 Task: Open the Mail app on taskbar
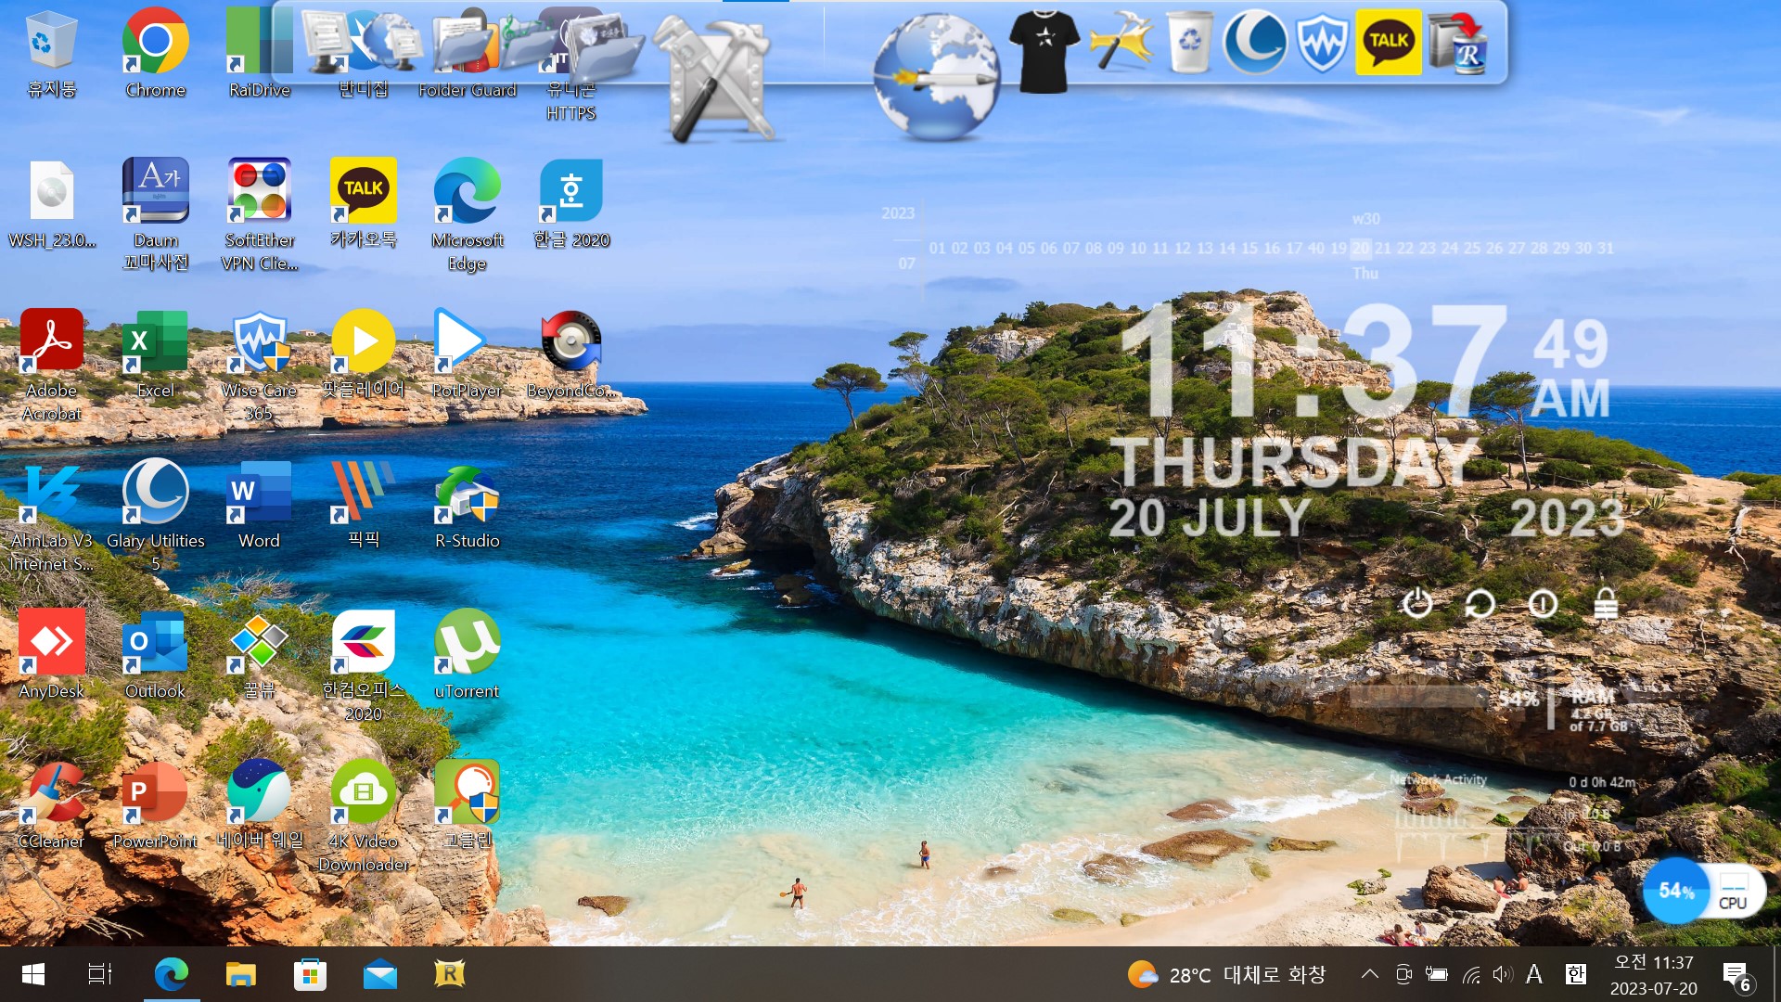380,974
